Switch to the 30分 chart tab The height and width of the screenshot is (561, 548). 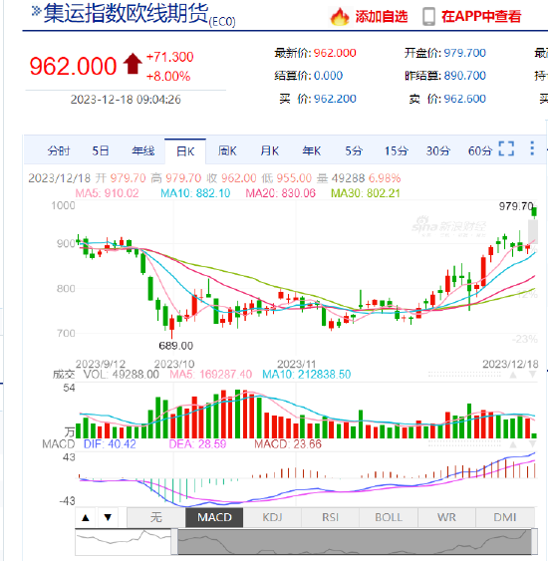tap(437, 151)
